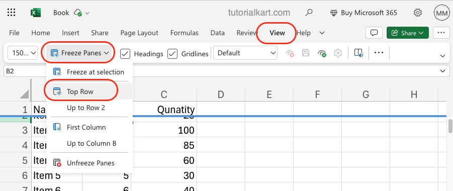Screen dimensions: 453x191
Task: Choose Up to Row 2
Action: (x=89, y=108)
